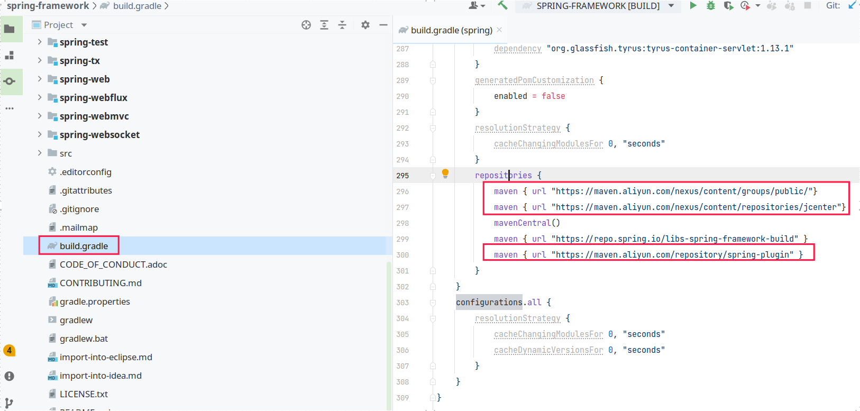Click the word repositories on line 295
Screen dimensions: 860x411
click(x=503, y=176)
